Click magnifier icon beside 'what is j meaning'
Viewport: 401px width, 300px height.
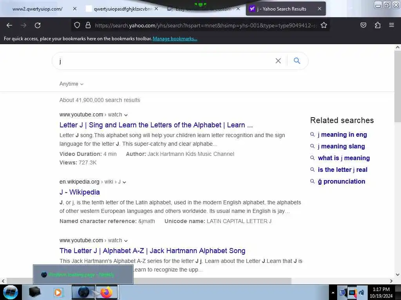pos(312,158)
